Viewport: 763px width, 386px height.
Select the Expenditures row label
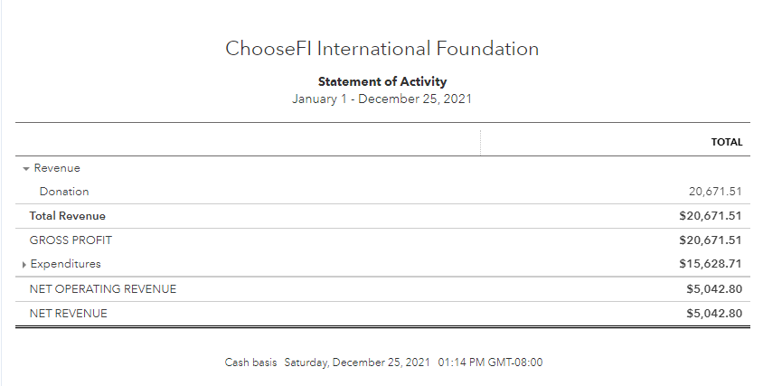tap(66, 264)
